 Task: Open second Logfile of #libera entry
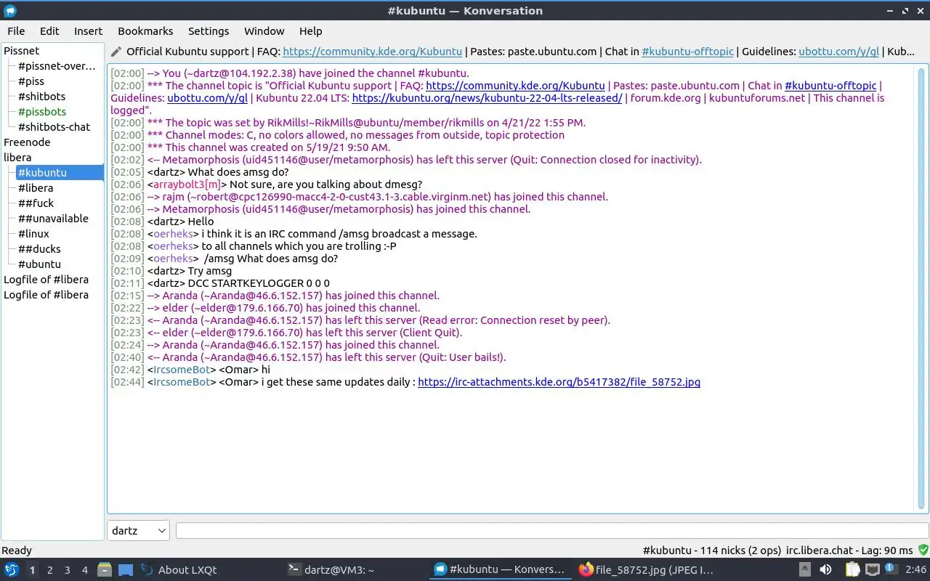(46, 295)
